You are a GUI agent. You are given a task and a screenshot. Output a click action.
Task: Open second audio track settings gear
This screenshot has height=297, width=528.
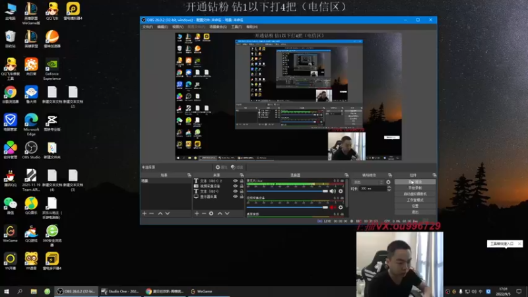coord(341,207)
